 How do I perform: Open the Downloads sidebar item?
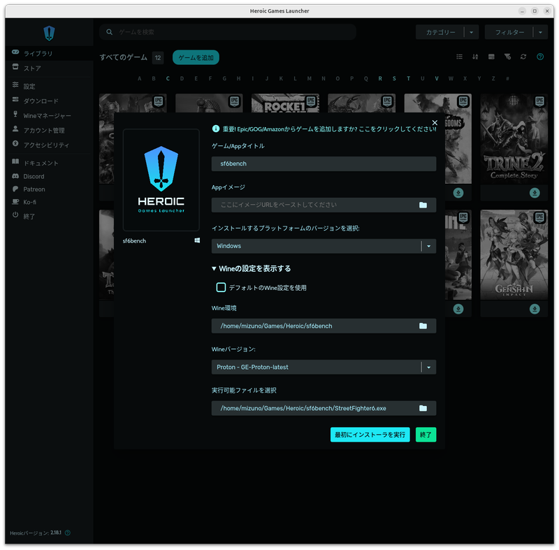pos(49,101)
